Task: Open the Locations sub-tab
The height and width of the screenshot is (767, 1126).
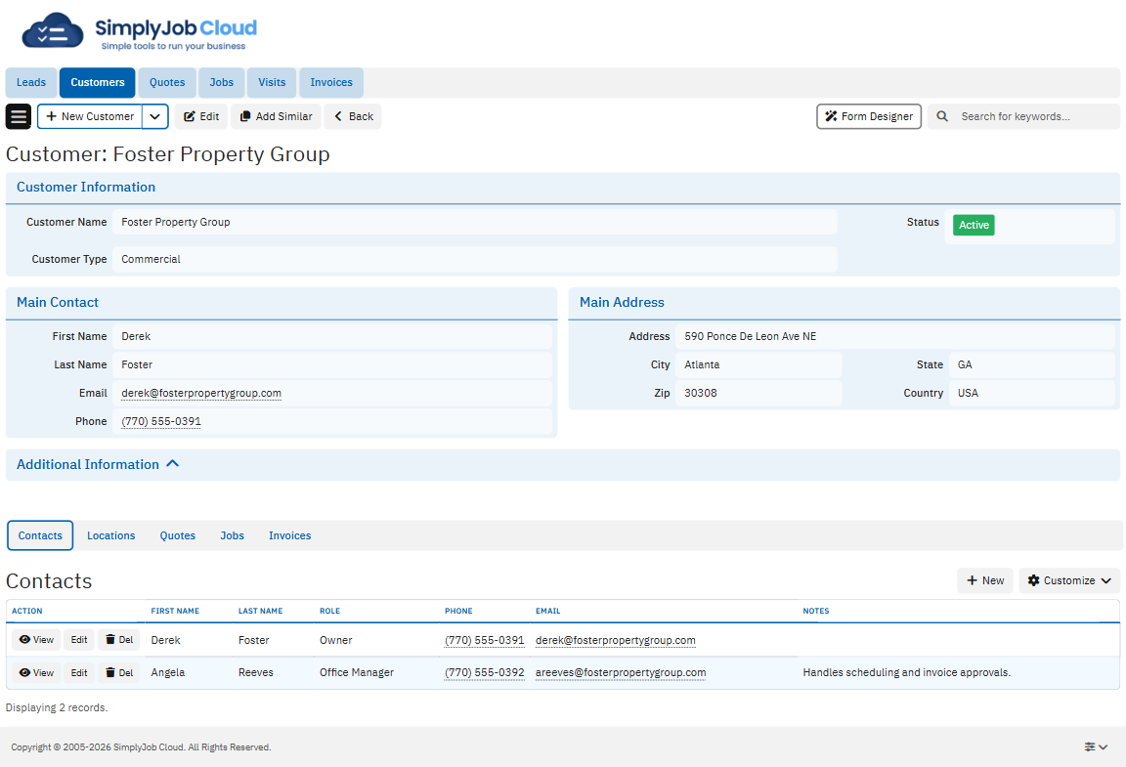Action: tap(110, 535)
